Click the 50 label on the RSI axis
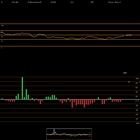140x140 pixels. point(2,37)
